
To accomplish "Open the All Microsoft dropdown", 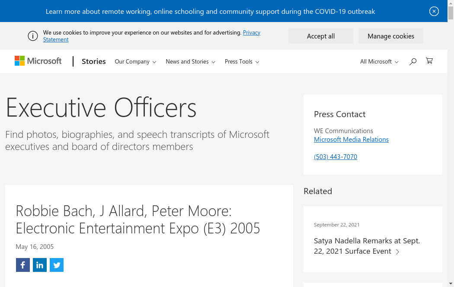I will (x=379, y=62).
